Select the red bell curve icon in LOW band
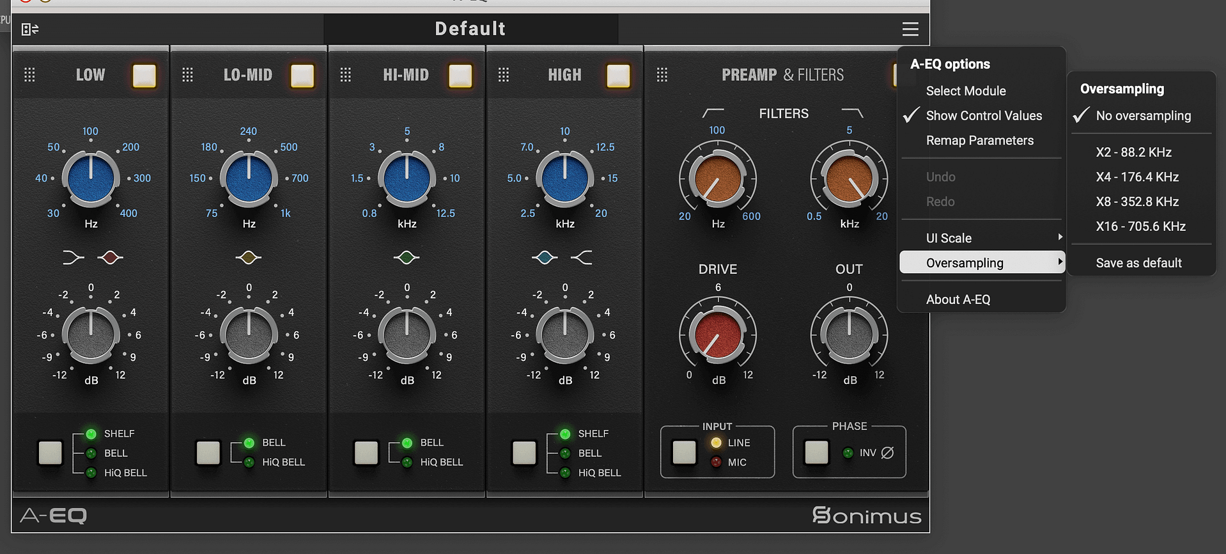The width and height of the screenshot is (1226, 554). tap(110, 257)
